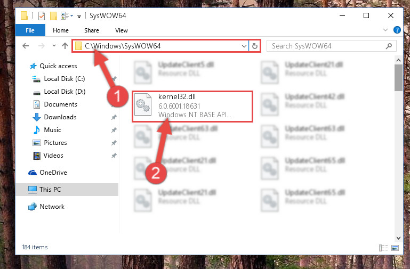
Task: Open Downloads in navigation pane
Action: pyautogui.click(x=60, y=117)
